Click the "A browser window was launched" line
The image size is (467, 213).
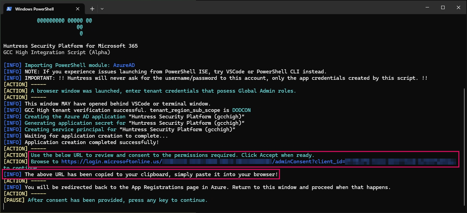(150, 91)
